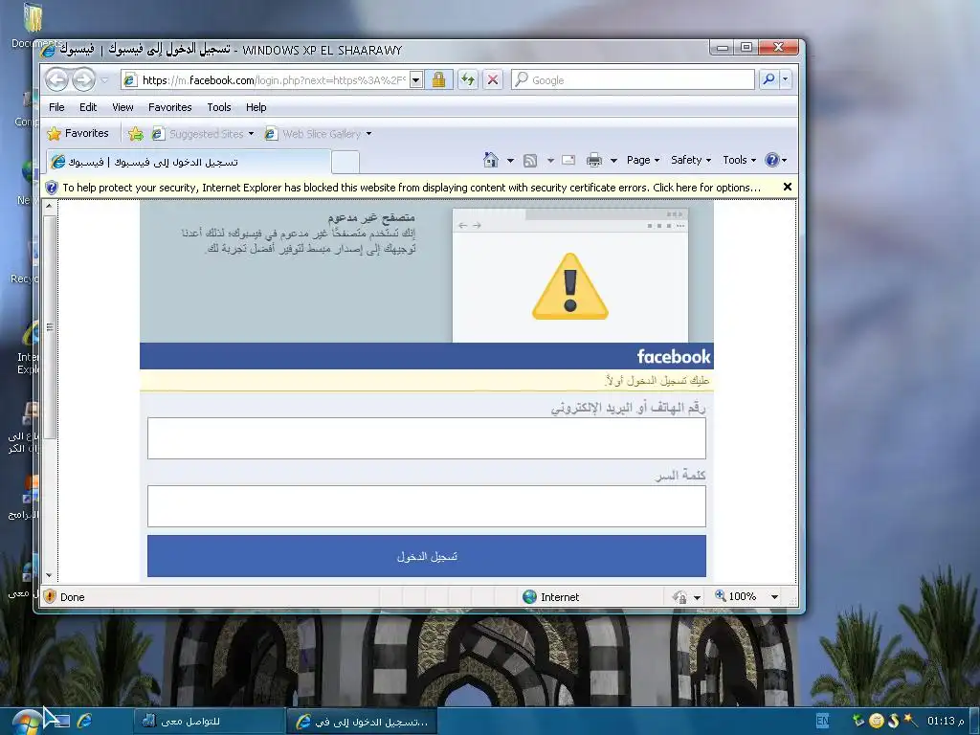Open the Page command menu
980x735 pixels.
point(643,160)
